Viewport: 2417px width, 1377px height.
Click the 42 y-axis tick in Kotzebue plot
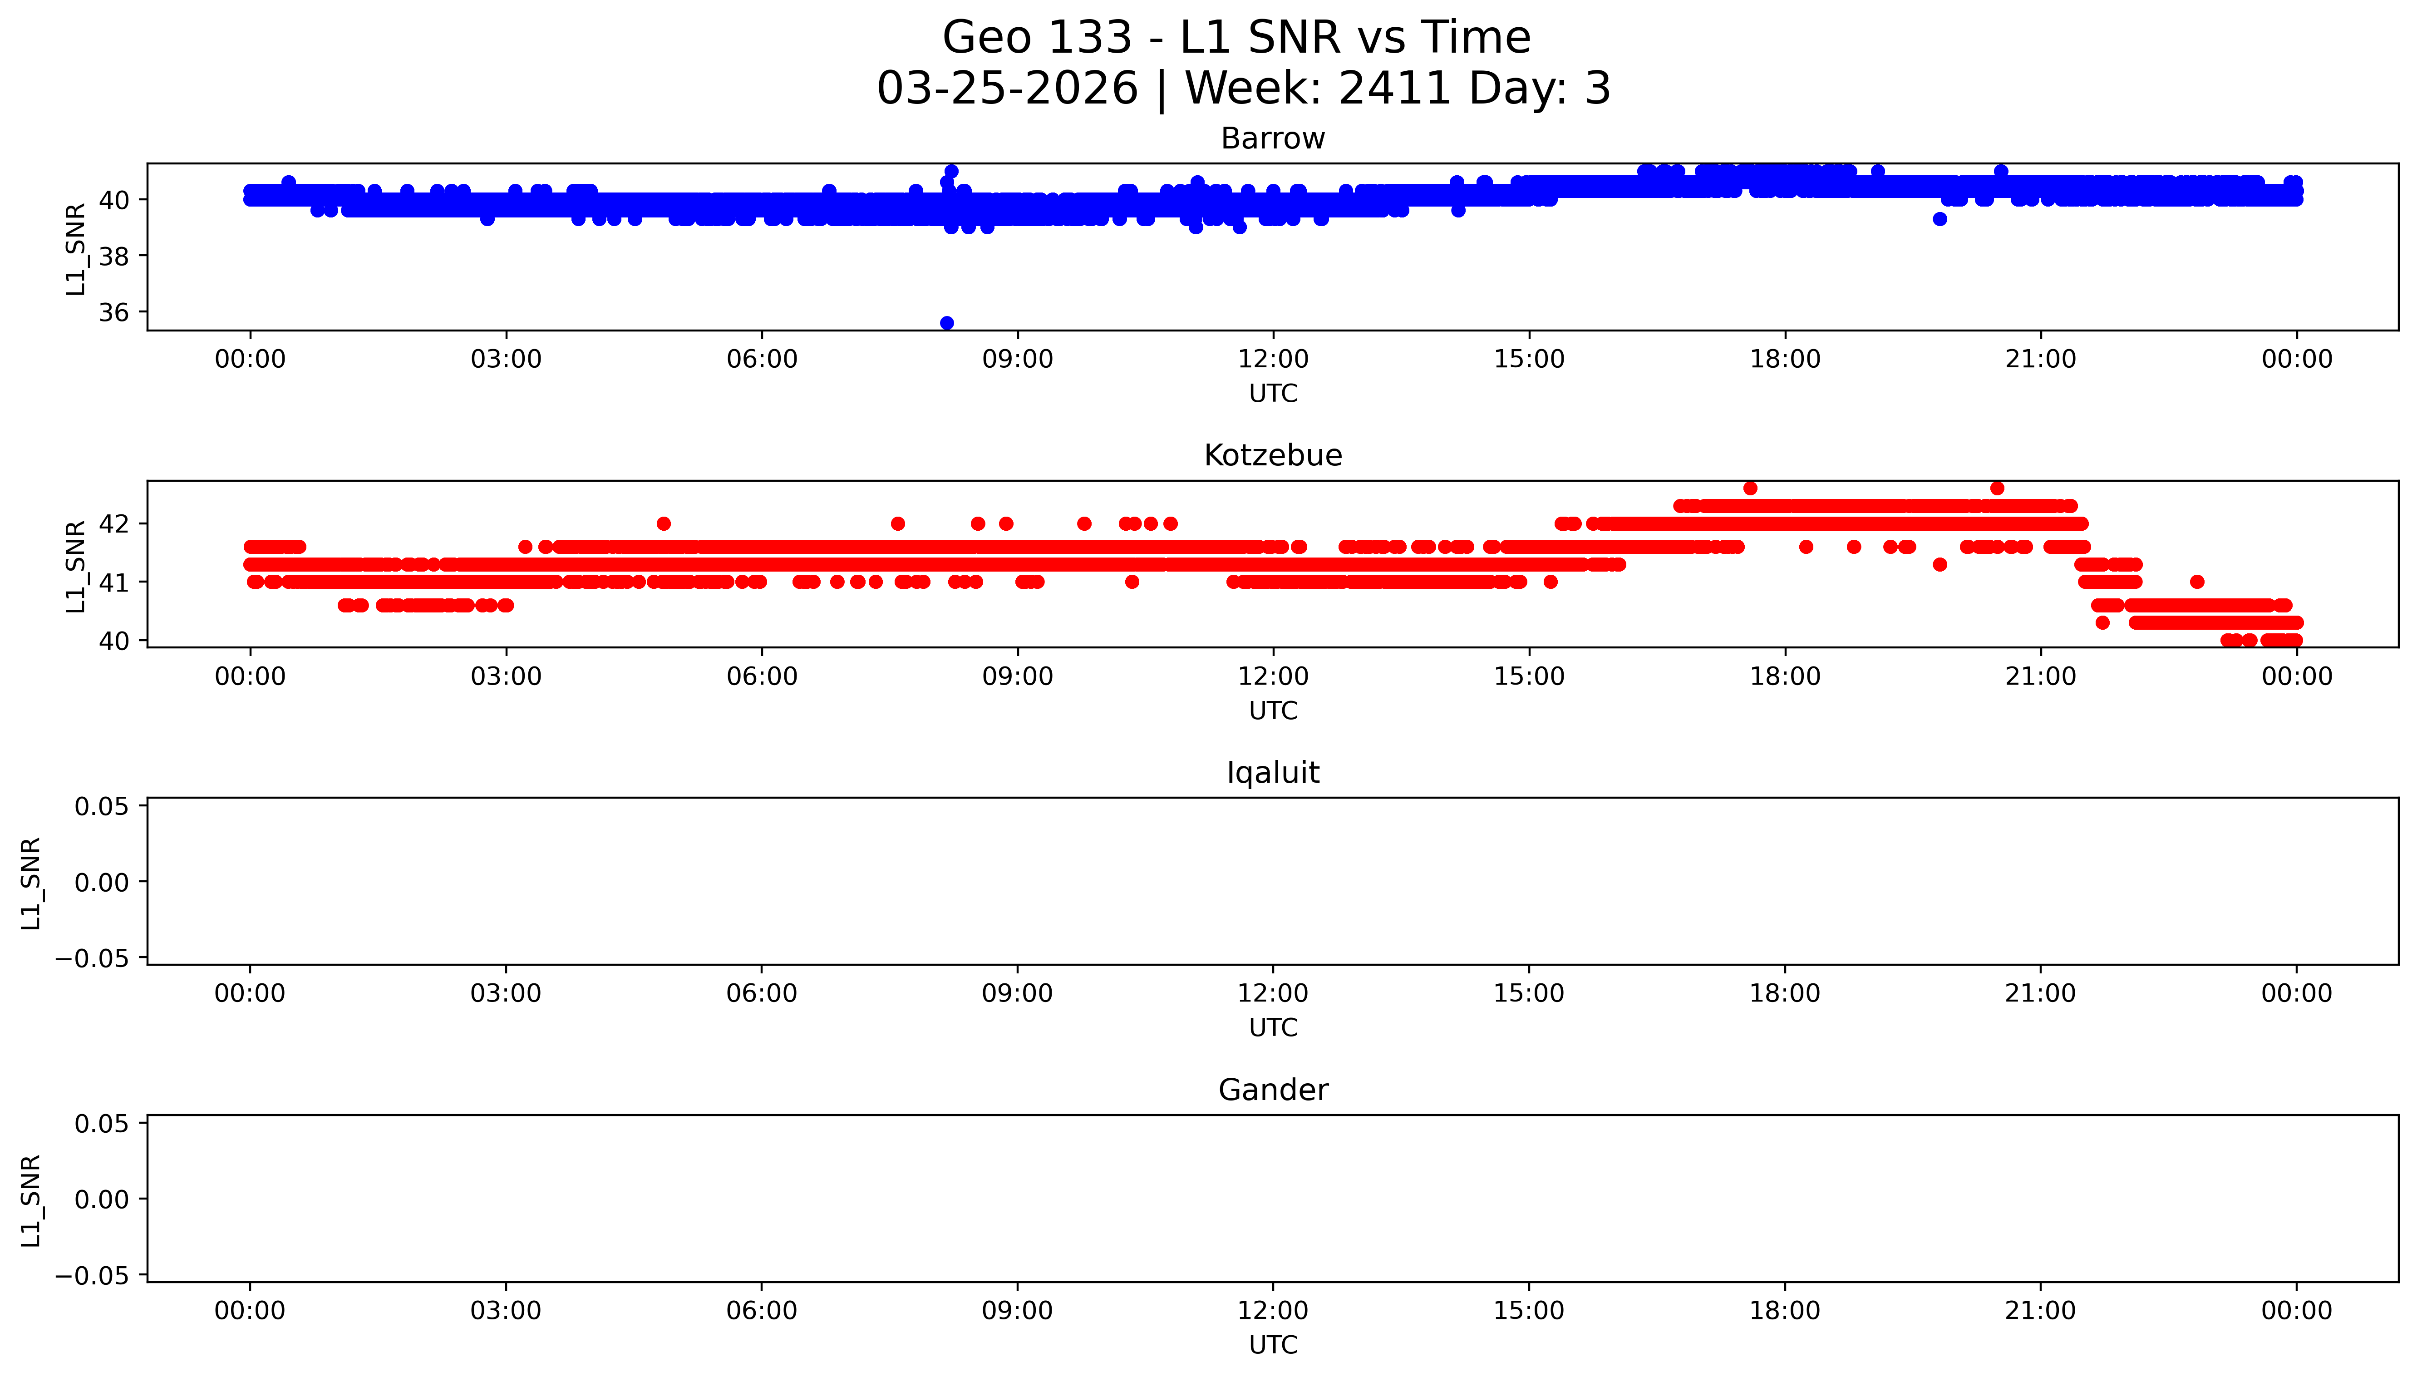tap(113, 524)
